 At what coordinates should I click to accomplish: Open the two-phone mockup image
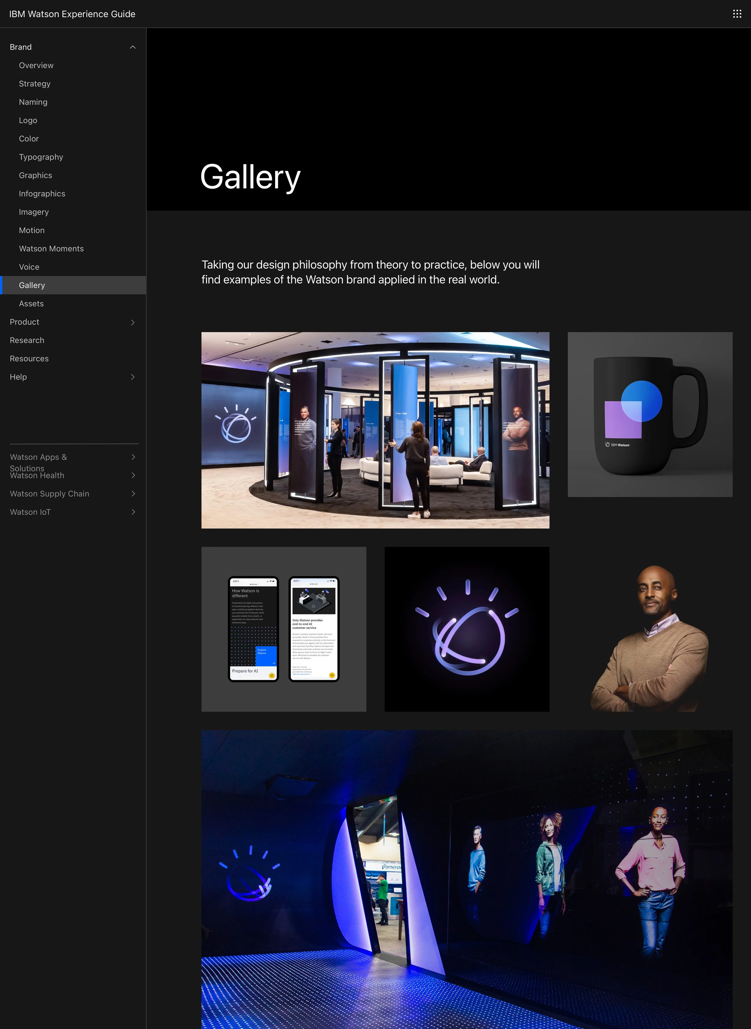tap(284, 629)
